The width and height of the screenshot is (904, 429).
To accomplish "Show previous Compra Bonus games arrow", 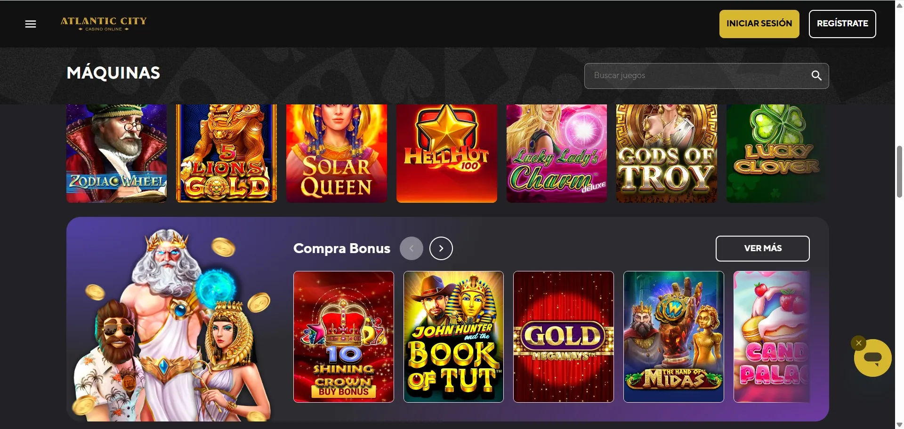I will point(411,248).
